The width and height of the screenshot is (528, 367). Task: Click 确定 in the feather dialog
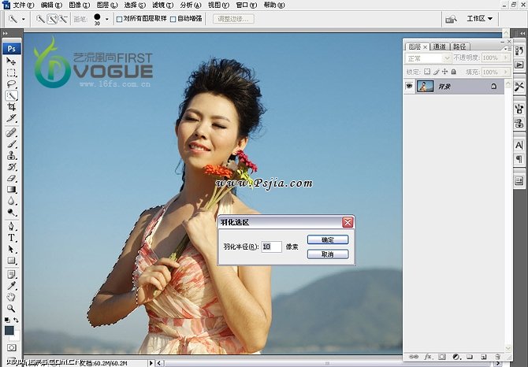[328, 239]
